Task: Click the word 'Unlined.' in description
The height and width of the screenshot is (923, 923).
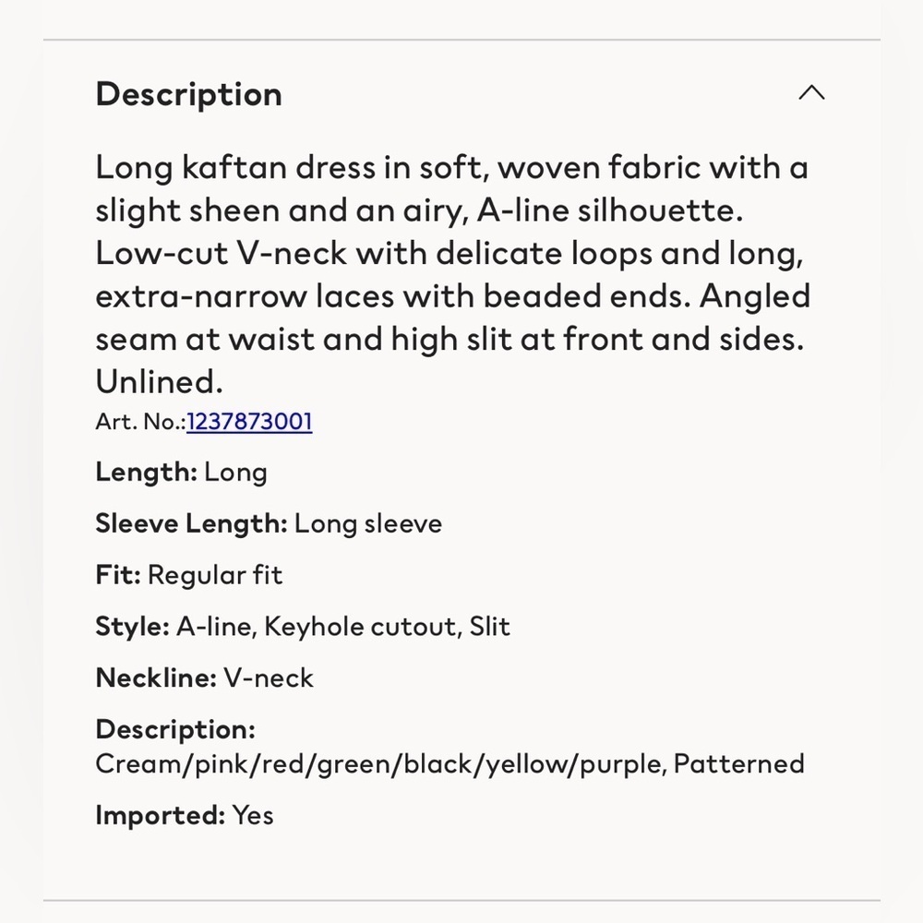Action: point(159,382)
